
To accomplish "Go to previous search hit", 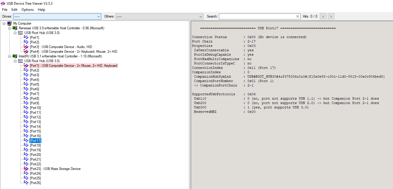I will 323,16.
